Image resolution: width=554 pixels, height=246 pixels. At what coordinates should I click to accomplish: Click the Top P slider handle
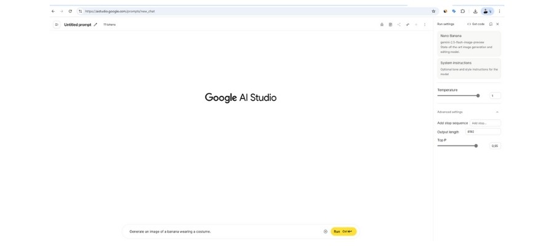[x=476, y=146]
